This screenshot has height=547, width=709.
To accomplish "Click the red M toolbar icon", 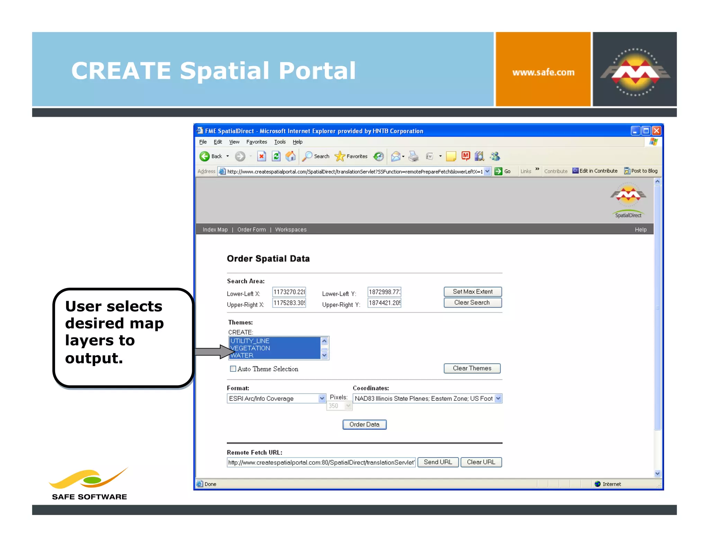I will click(x=466, y=156).
